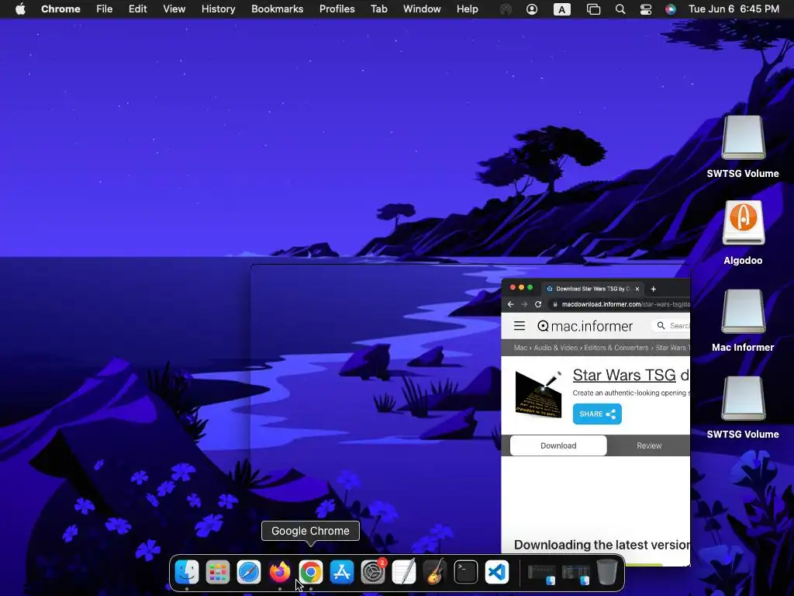Open Finder from the Dock
Image resolution: width=794 pixels, height=596 pixels.
pos(187,572)
